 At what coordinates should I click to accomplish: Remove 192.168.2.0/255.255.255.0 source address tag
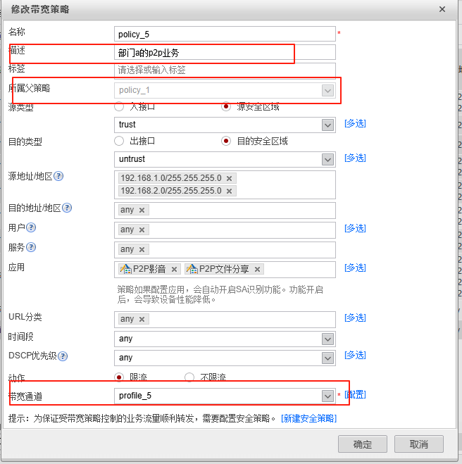[229, 192]
